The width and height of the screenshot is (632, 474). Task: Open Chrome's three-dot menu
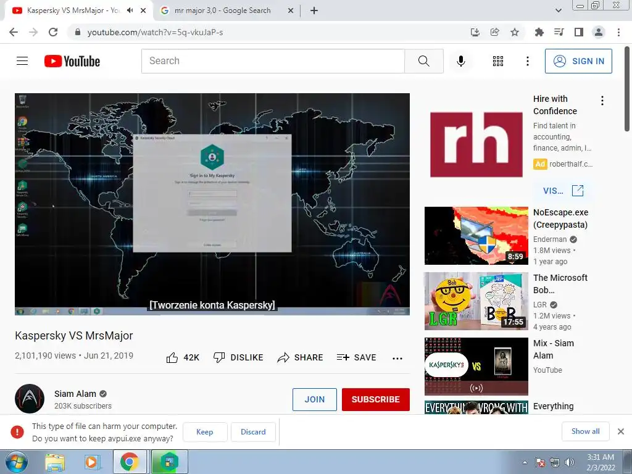(x=618, y=32)
